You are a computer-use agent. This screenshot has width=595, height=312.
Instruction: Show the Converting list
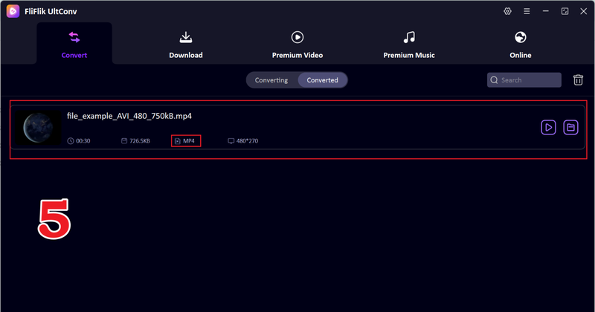(x=271, y=80)
